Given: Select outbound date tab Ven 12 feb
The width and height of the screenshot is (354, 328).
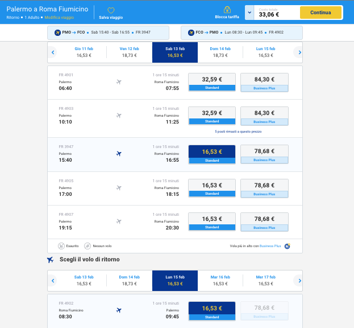Looking at the screenshot, I should pos(130,52).
